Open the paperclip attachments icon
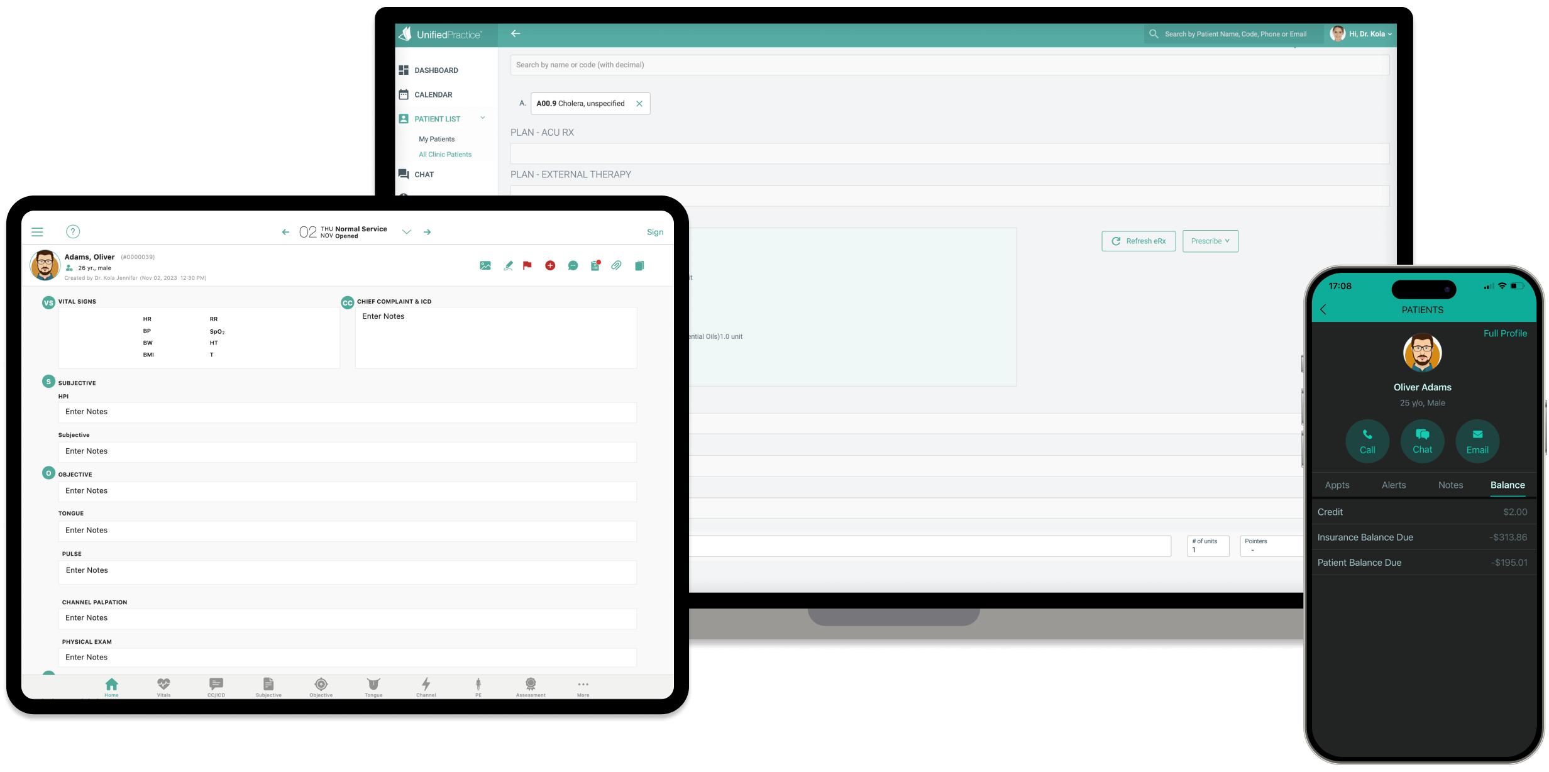Screen dimensions: 1549x772 point(616,266)
